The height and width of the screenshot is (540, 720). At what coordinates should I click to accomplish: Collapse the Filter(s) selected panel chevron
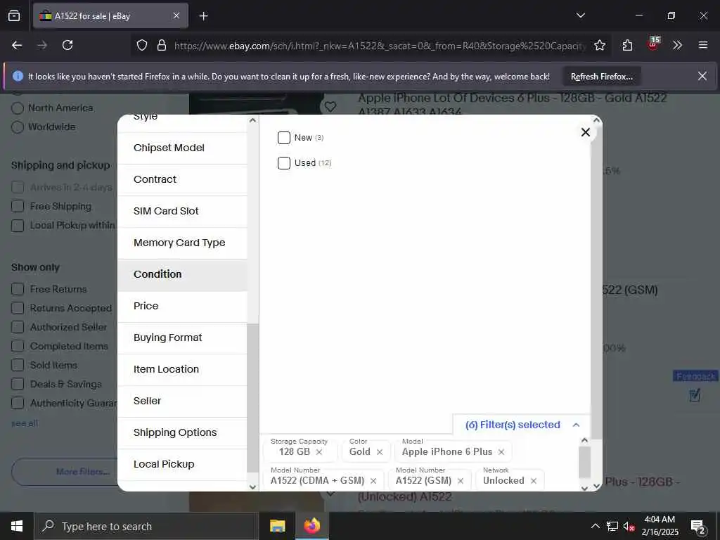(x=577, y=425)
